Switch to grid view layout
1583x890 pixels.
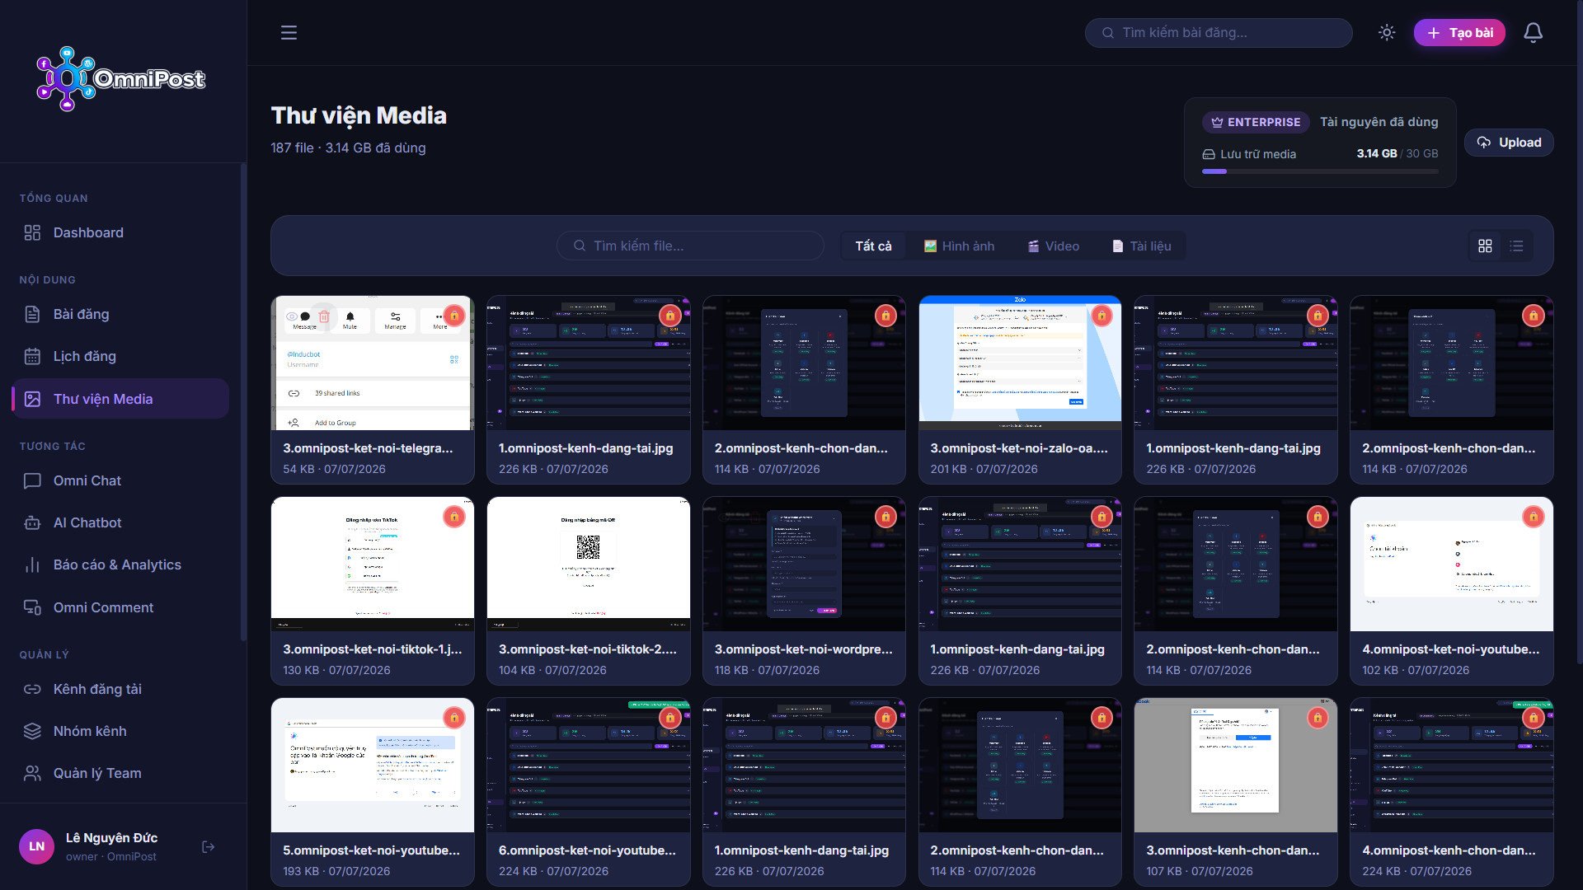pos(1485,246)
